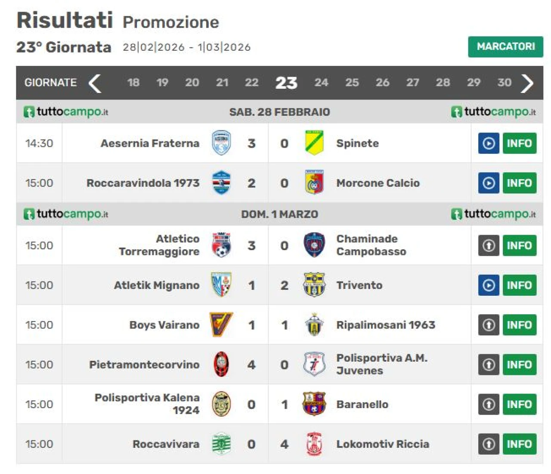This screenshot has height=474, width=551.
Task: Switch to giornata 30
Action: click(x=505, y=83)
